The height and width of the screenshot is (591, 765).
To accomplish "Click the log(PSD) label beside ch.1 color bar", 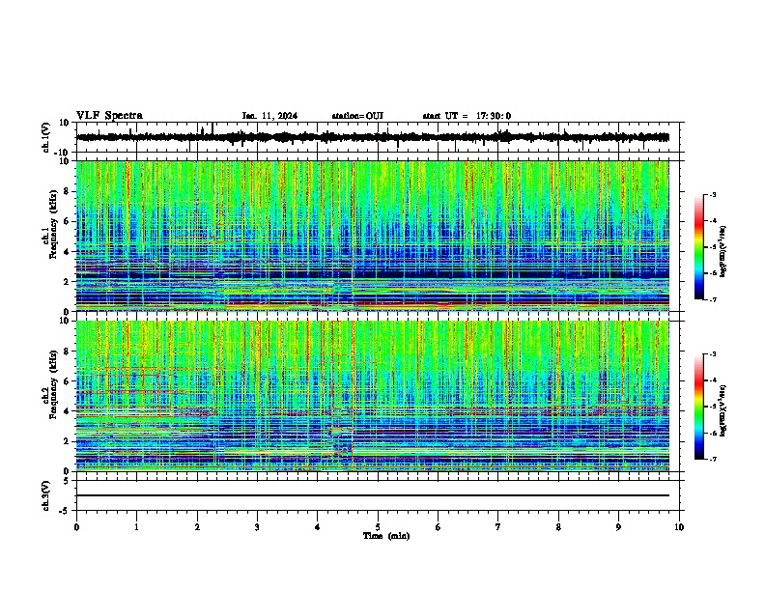I will click(723, 251).
